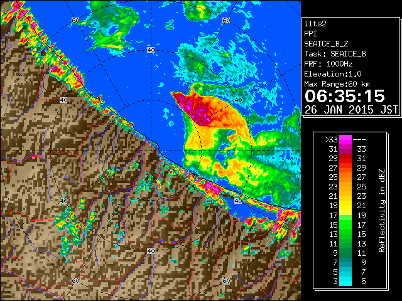This screenshot has width=402, height=301.
Task: Click the radar center where the crosshairs meet
Action: 151,150
